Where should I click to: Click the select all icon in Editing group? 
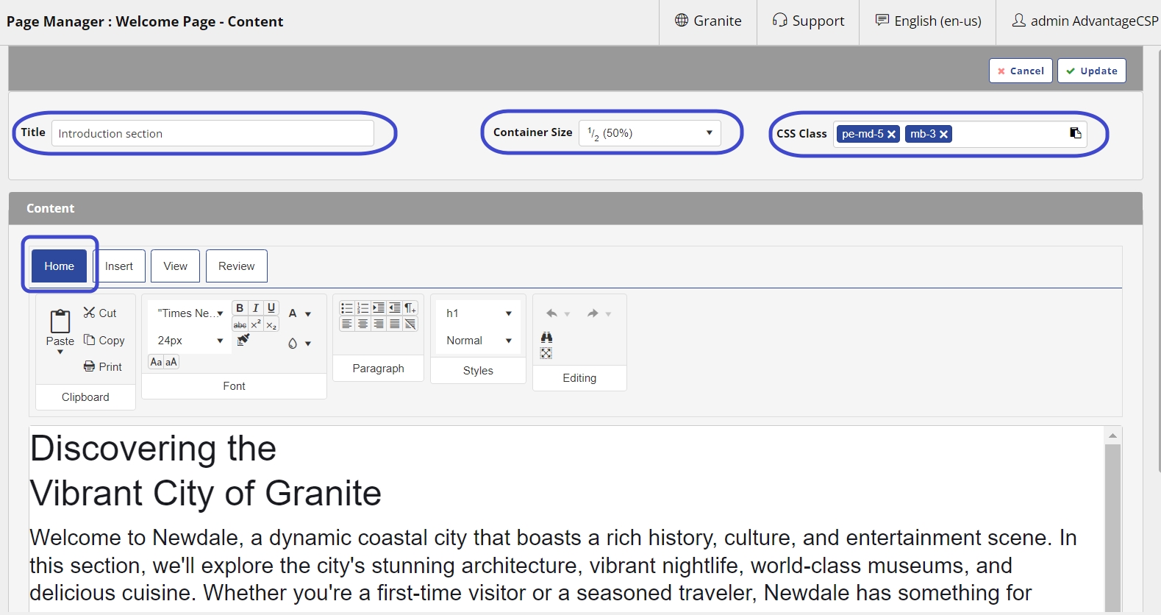point(546,353)
